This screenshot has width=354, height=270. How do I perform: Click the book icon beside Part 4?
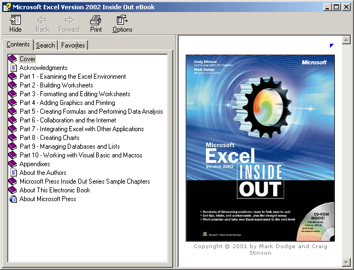(13, 103)
